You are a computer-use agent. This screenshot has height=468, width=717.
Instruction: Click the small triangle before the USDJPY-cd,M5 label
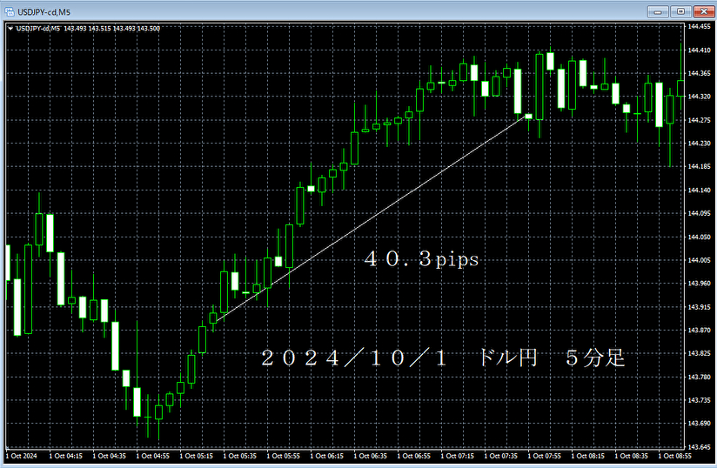point(10,29)
